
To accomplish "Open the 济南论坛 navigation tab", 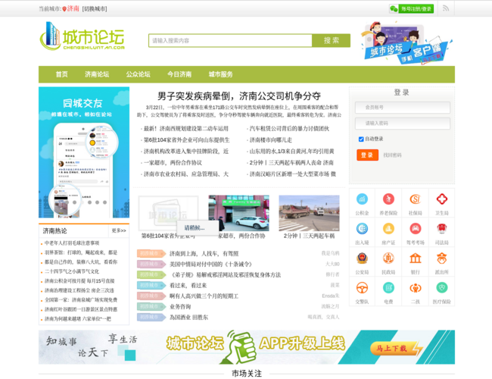I will coord(96,74).
